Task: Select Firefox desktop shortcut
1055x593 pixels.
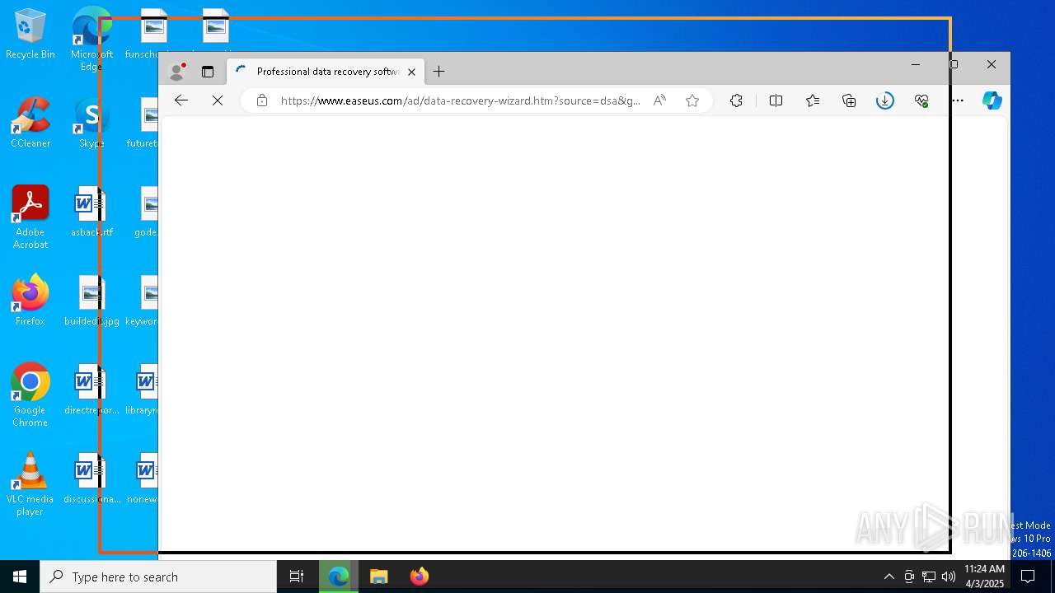Action: (30, 301)
